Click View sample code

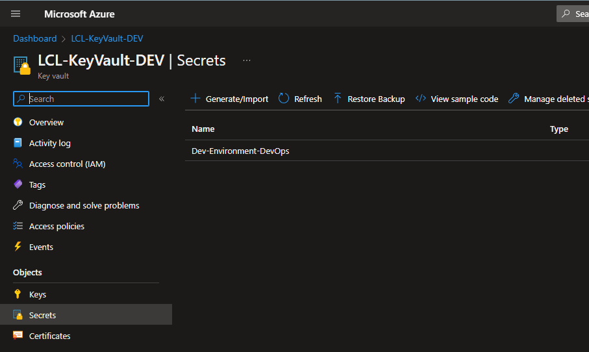tap(464, 99)
